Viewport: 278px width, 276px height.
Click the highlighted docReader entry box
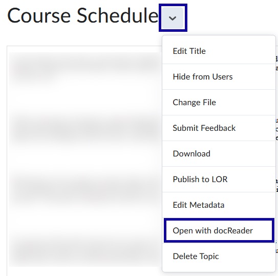[219, 230]
